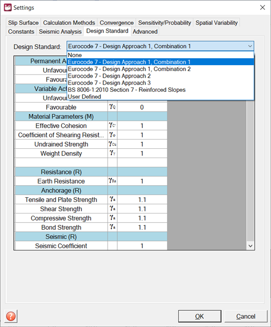Select Eurocode 7 Design Approach 1, Combination 2
This screenshot has height=327, width=271.
click(160, 69)
